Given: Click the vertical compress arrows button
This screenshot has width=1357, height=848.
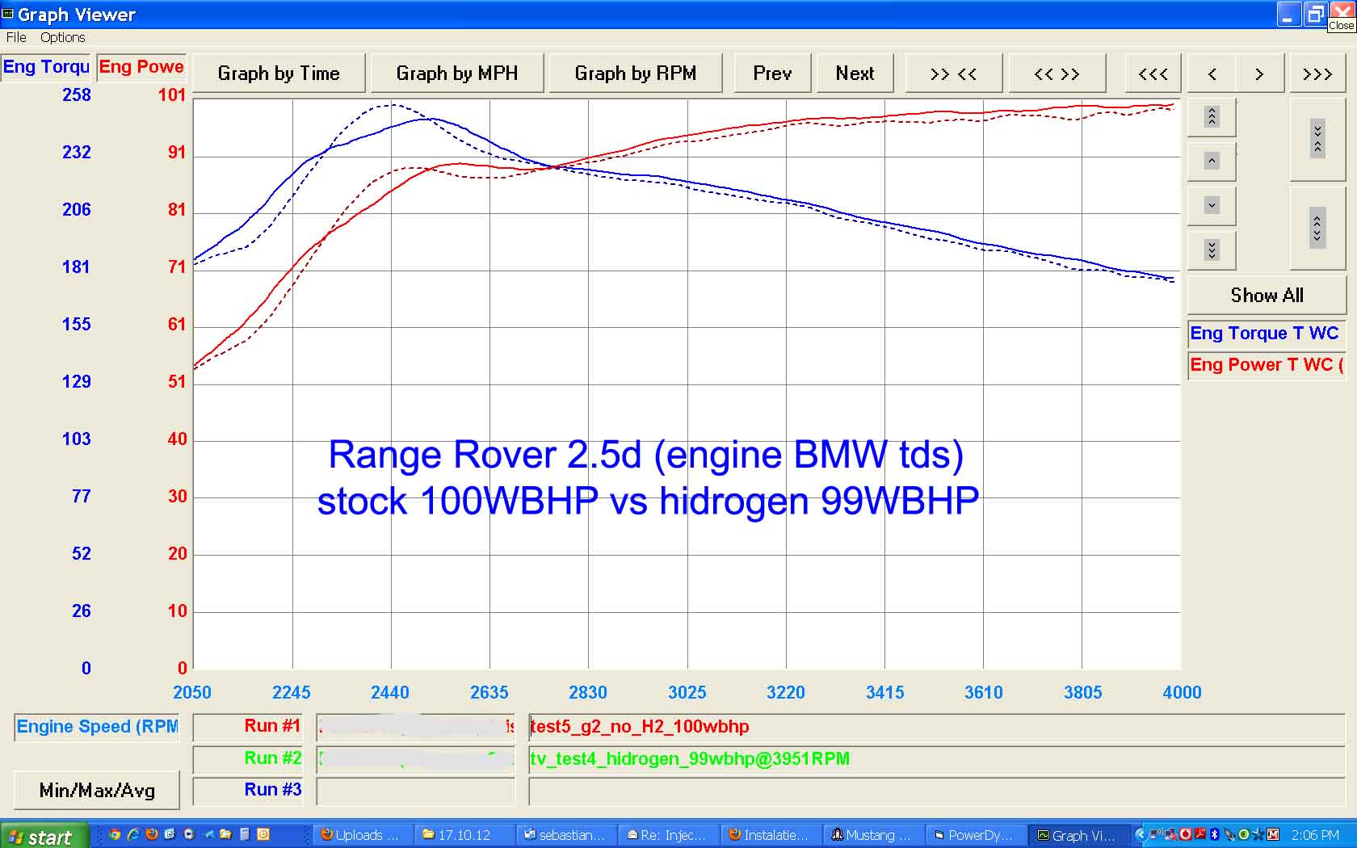Looking at the screenshot, I should point(1317,140).
